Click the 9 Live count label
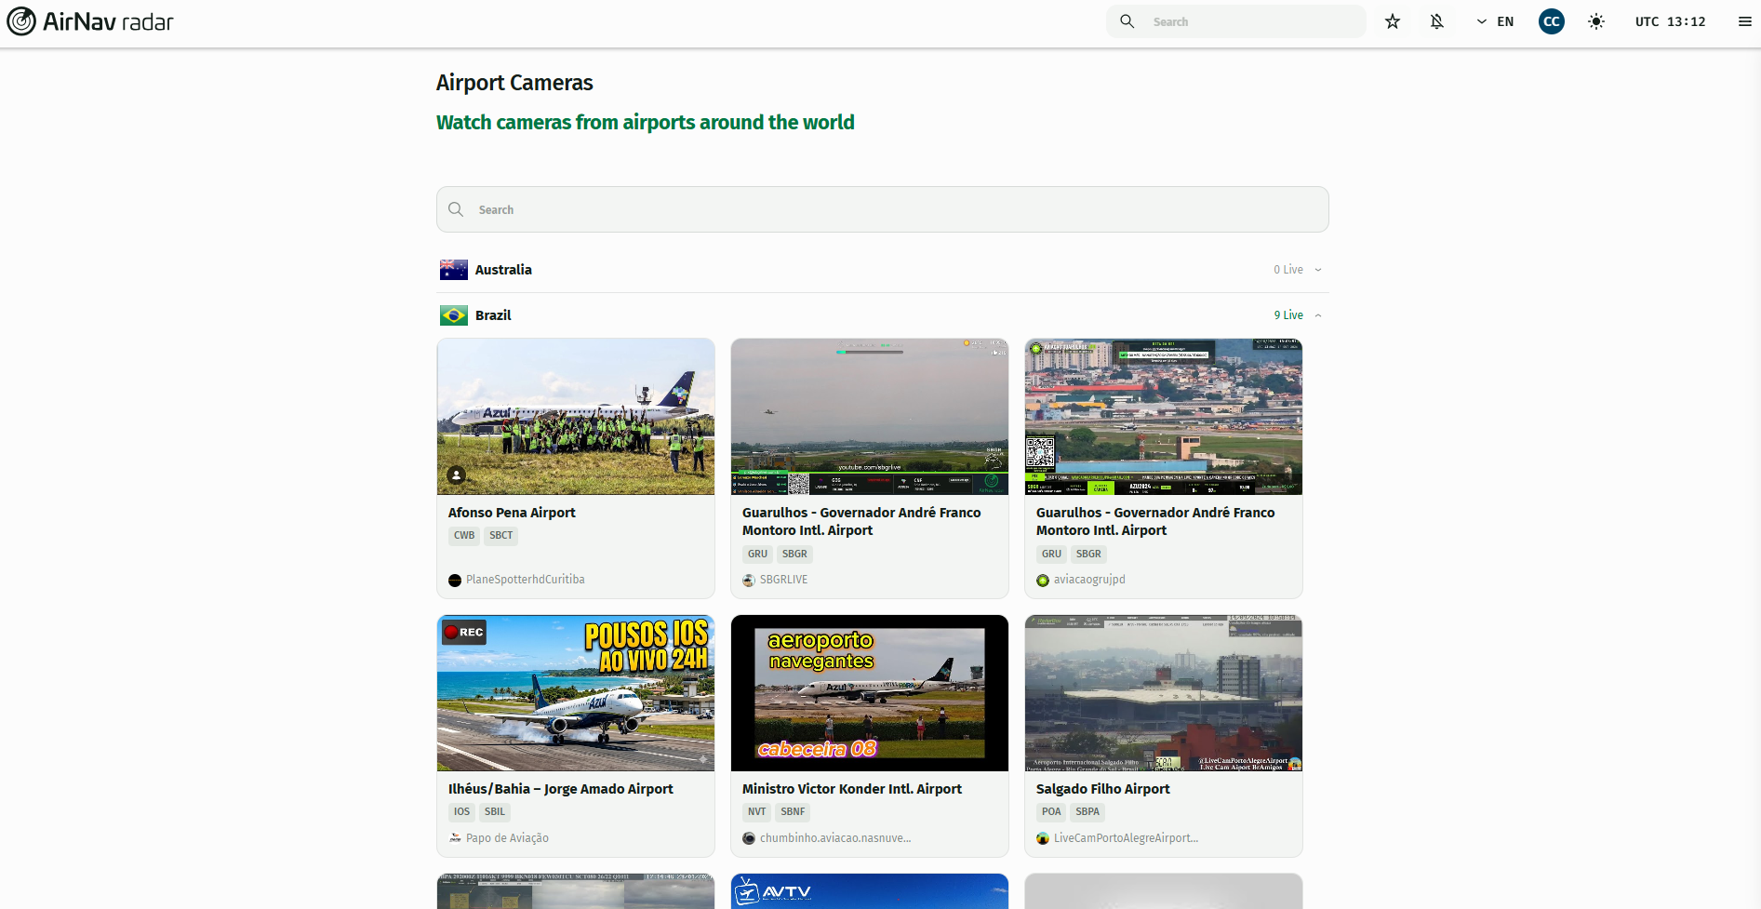Screen dimensions: 1761x909 point(1288,315)
